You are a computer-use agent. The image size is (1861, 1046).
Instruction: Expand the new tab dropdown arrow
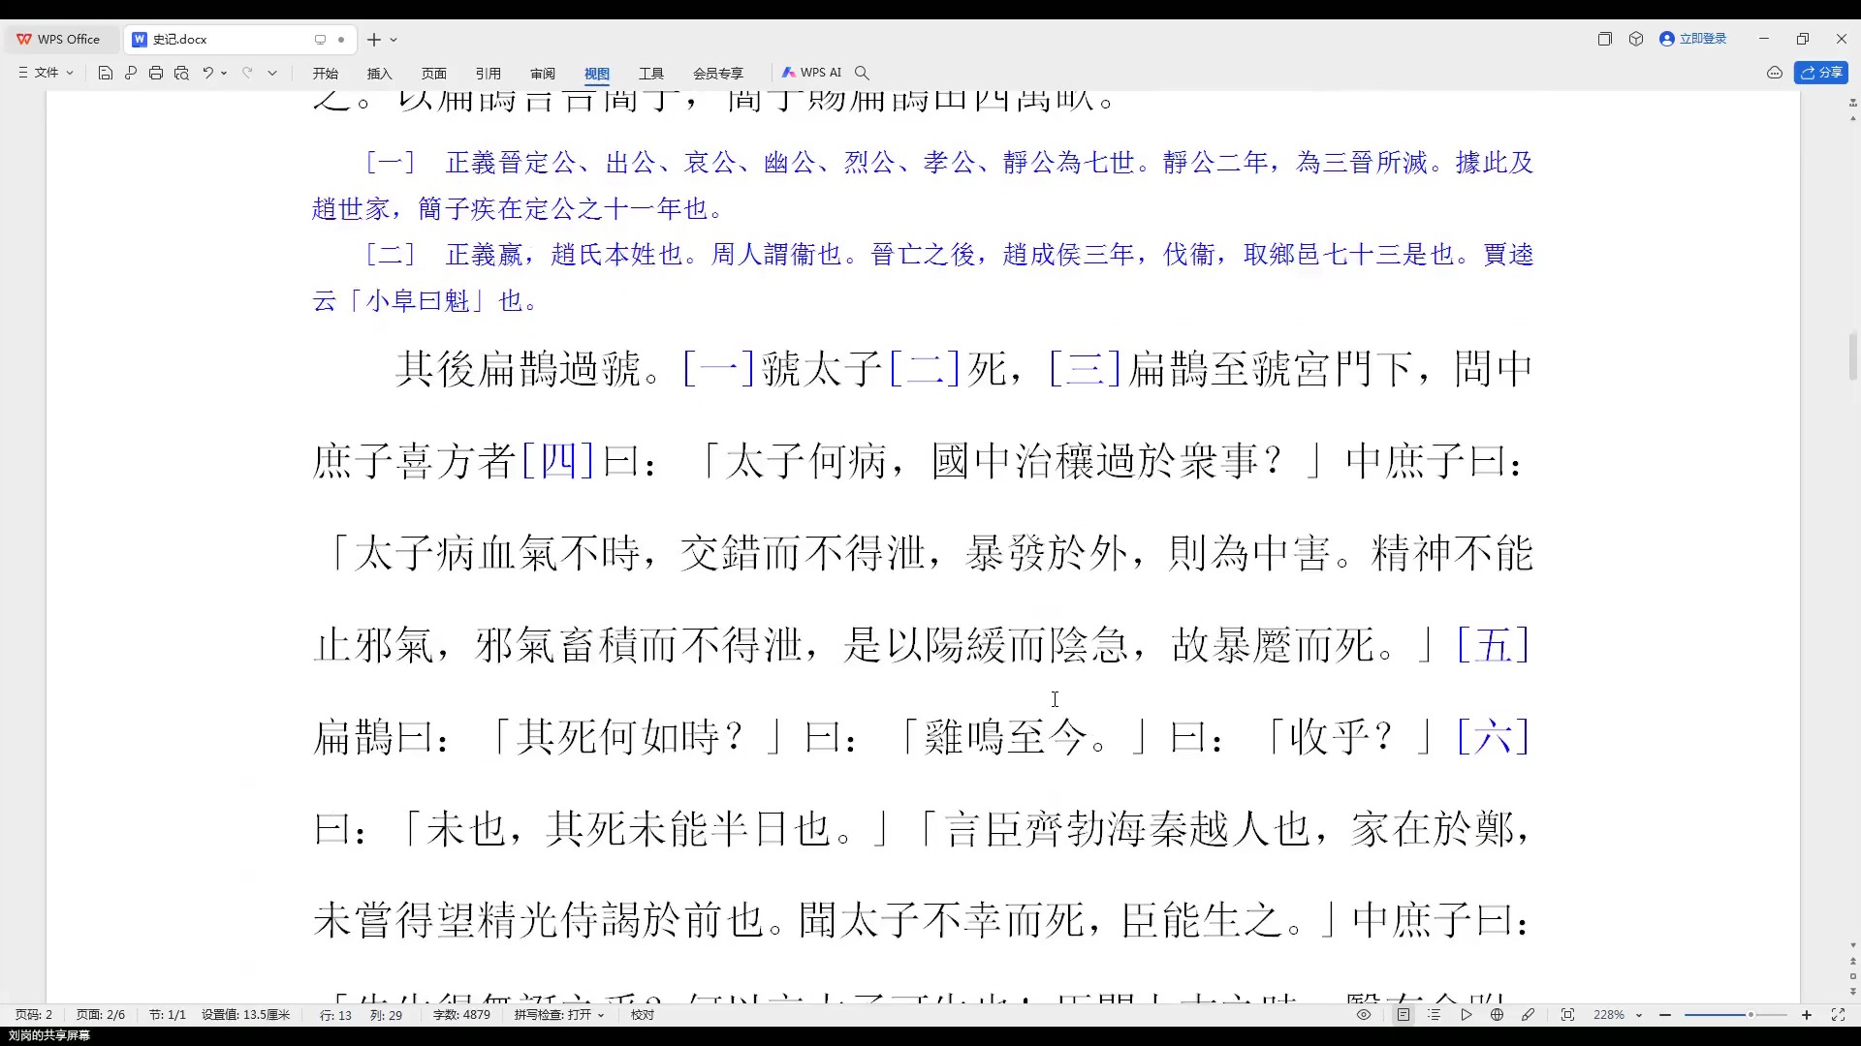click(394, 40)
